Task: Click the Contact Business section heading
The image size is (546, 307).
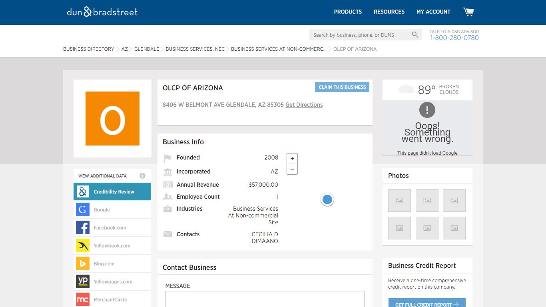Action: pyautogui.click(x=189, y=267)
